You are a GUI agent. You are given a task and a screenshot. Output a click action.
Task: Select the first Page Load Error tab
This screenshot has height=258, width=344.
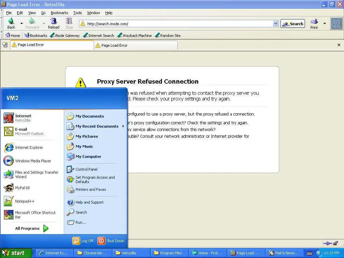pos(52,45)
